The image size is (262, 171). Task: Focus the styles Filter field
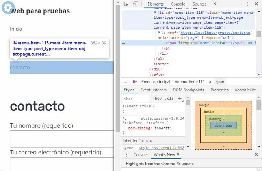pyautogui.click(x=136, y=99)
